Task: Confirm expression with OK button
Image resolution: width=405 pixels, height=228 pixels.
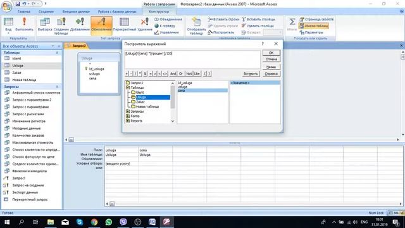Action: coord(271,53)
